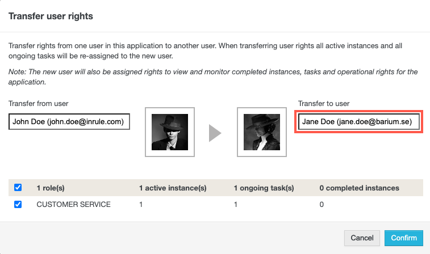The width and height of the screenshot is (430, 254).
Task: Click active instance count in CUSTOMER SERVICE row
Action: point(141,205)
